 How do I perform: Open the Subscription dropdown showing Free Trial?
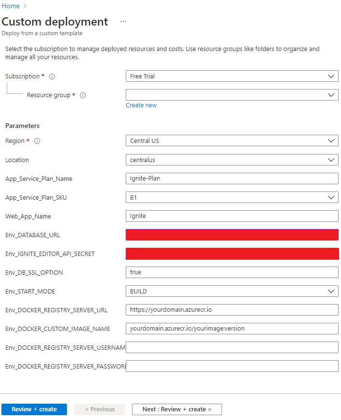(x=232, y=76)
